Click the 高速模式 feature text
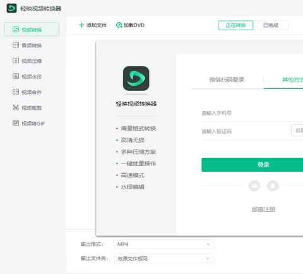Image resolution: width=303 pixels, height=274 pixels. tap(133, 175)
